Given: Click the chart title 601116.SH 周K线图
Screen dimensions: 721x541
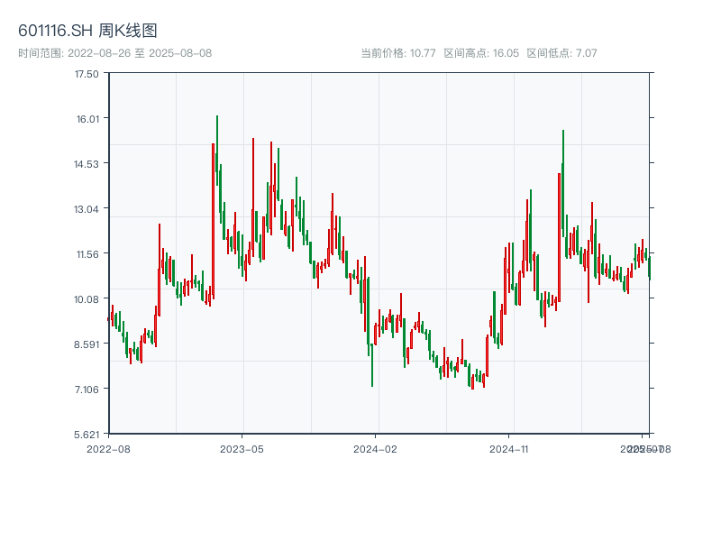Looking at the screenshot, I should click(x=87, y=30).
